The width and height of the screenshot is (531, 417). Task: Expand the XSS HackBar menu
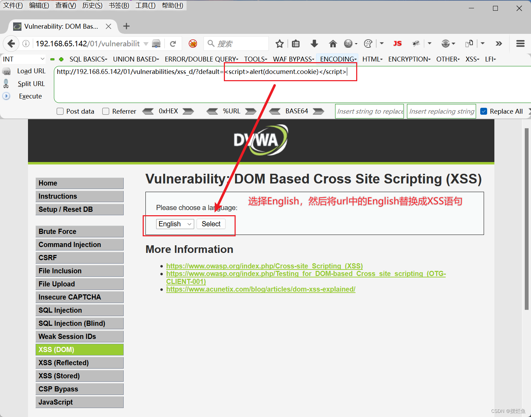click(472, 59)
